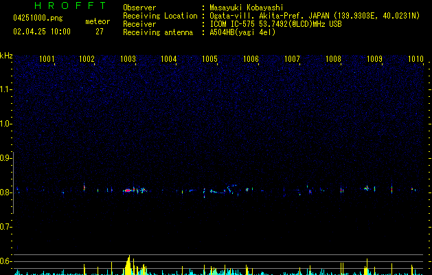Image resolution: width=432 pixels, height=275 pixels.
Task: Click the 1.0 frequency axis label
Action: [5, 124]
